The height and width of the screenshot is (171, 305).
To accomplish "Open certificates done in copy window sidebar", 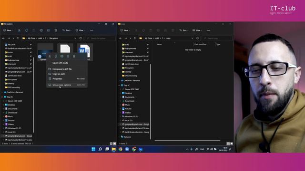I will click(x=132, y=64).
